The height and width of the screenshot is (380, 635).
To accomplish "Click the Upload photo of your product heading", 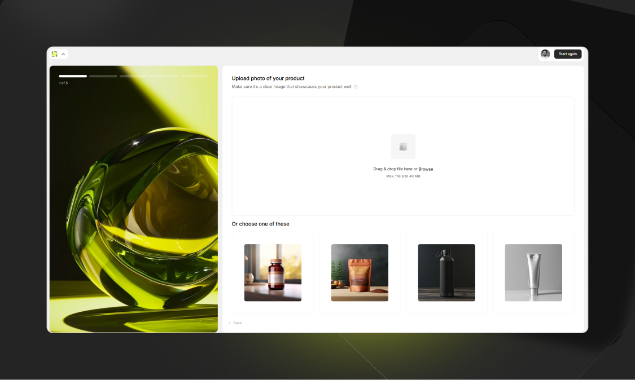I will tap(268, 78).
